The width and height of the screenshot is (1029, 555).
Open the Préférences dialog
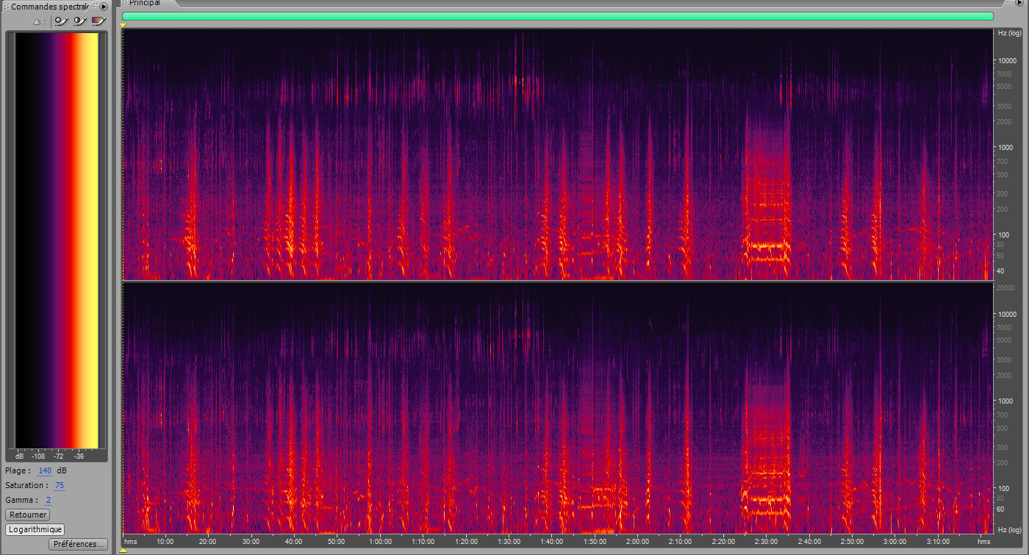coord(77,544)
